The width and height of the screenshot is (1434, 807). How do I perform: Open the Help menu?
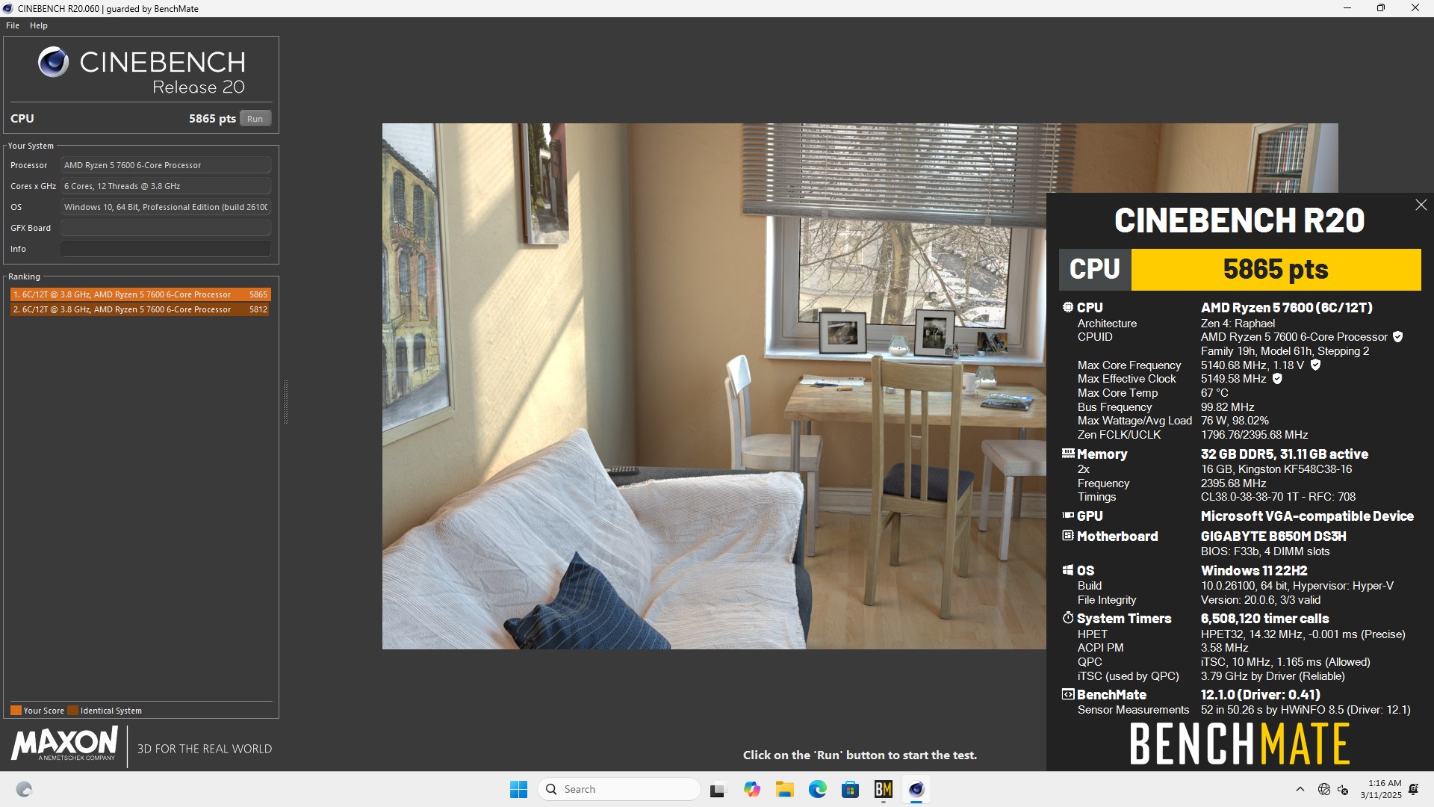point(39,25)
